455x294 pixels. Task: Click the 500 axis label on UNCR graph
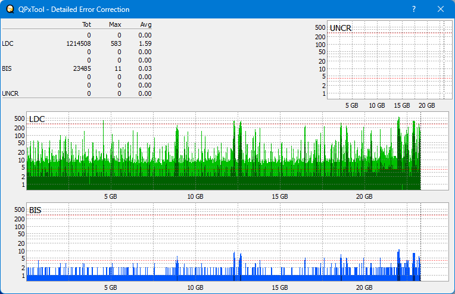[x=320, y=27]
